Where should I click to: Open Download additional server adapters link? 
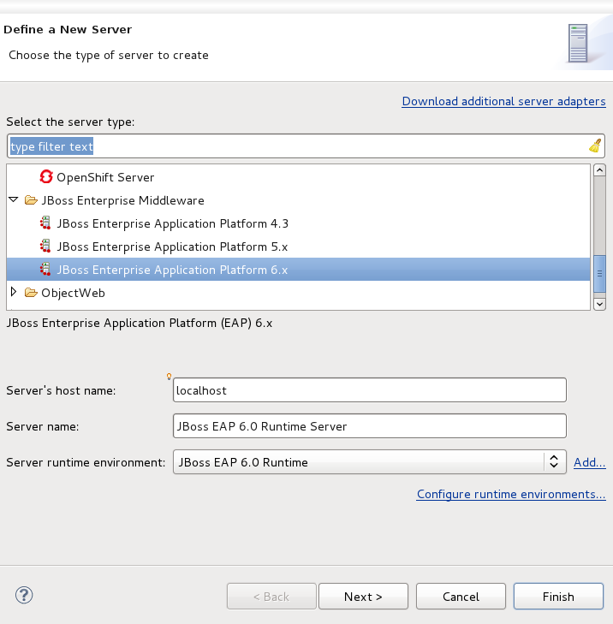(x=504, y=102)
